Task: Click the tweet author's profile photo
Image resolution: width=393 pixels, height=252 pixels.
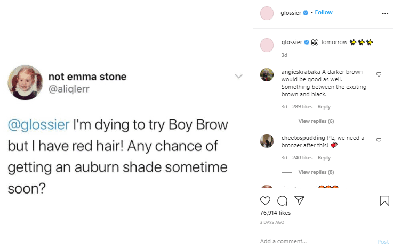Action: click(25, 82)
